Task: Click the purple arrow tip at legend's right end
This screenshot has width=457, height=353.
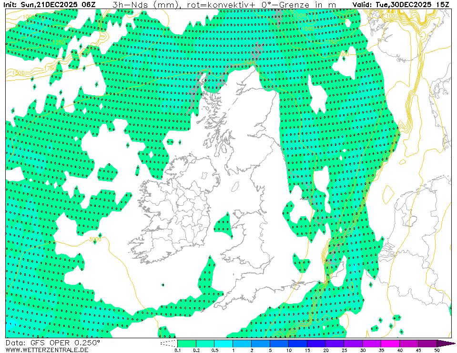Action: click(446, 343)
